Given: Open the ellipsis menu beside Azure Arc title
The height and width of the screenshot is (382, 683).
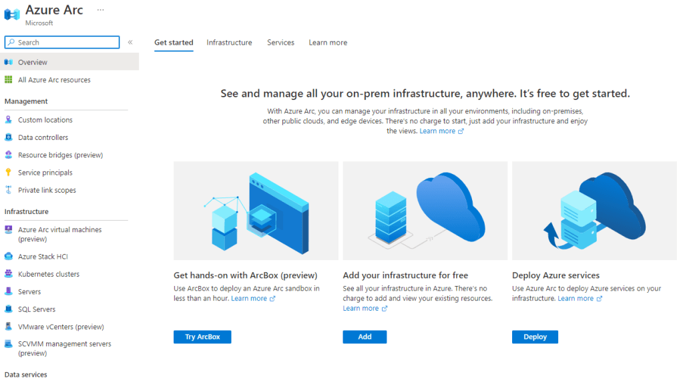Looking at the screenshot, I should (100, 10).
